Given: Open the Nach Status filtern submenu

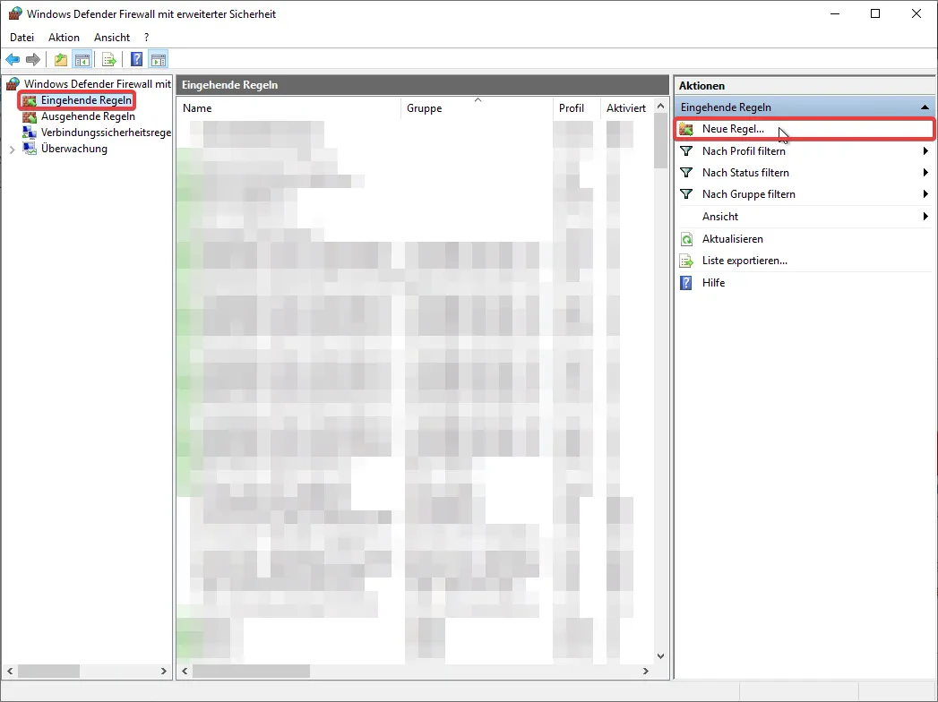Looking at the screenshot, I should tap(805, 173).
